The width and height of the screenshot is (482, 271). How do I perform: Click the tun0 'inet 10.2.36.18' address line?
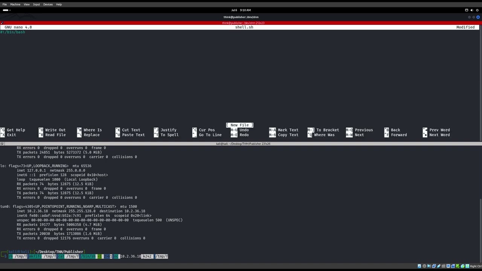coord(81,211)
